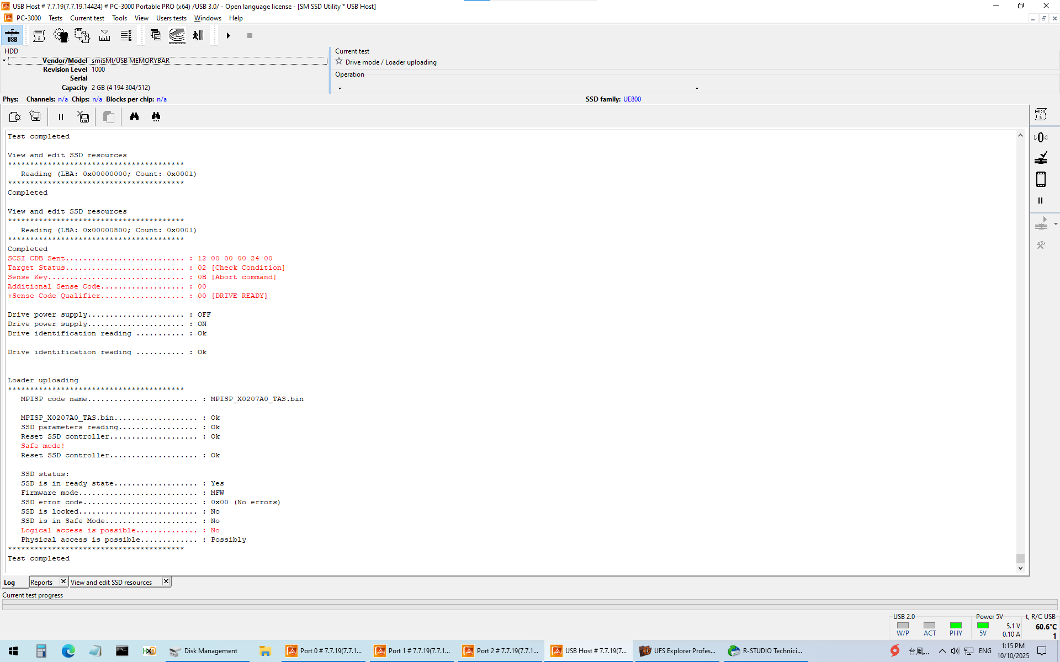1060x662 pixels.
Task: Click the stacked disks icon in the toolbar
Action: click(177, 36)
